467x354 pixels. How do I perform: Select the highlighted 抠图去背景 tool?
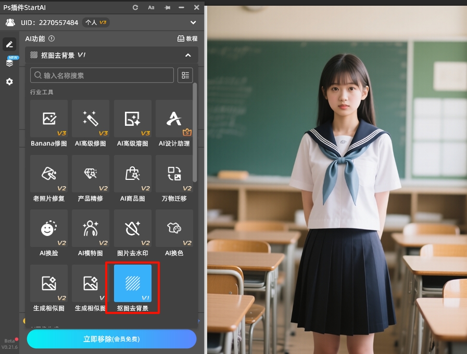tap(132, 284)
